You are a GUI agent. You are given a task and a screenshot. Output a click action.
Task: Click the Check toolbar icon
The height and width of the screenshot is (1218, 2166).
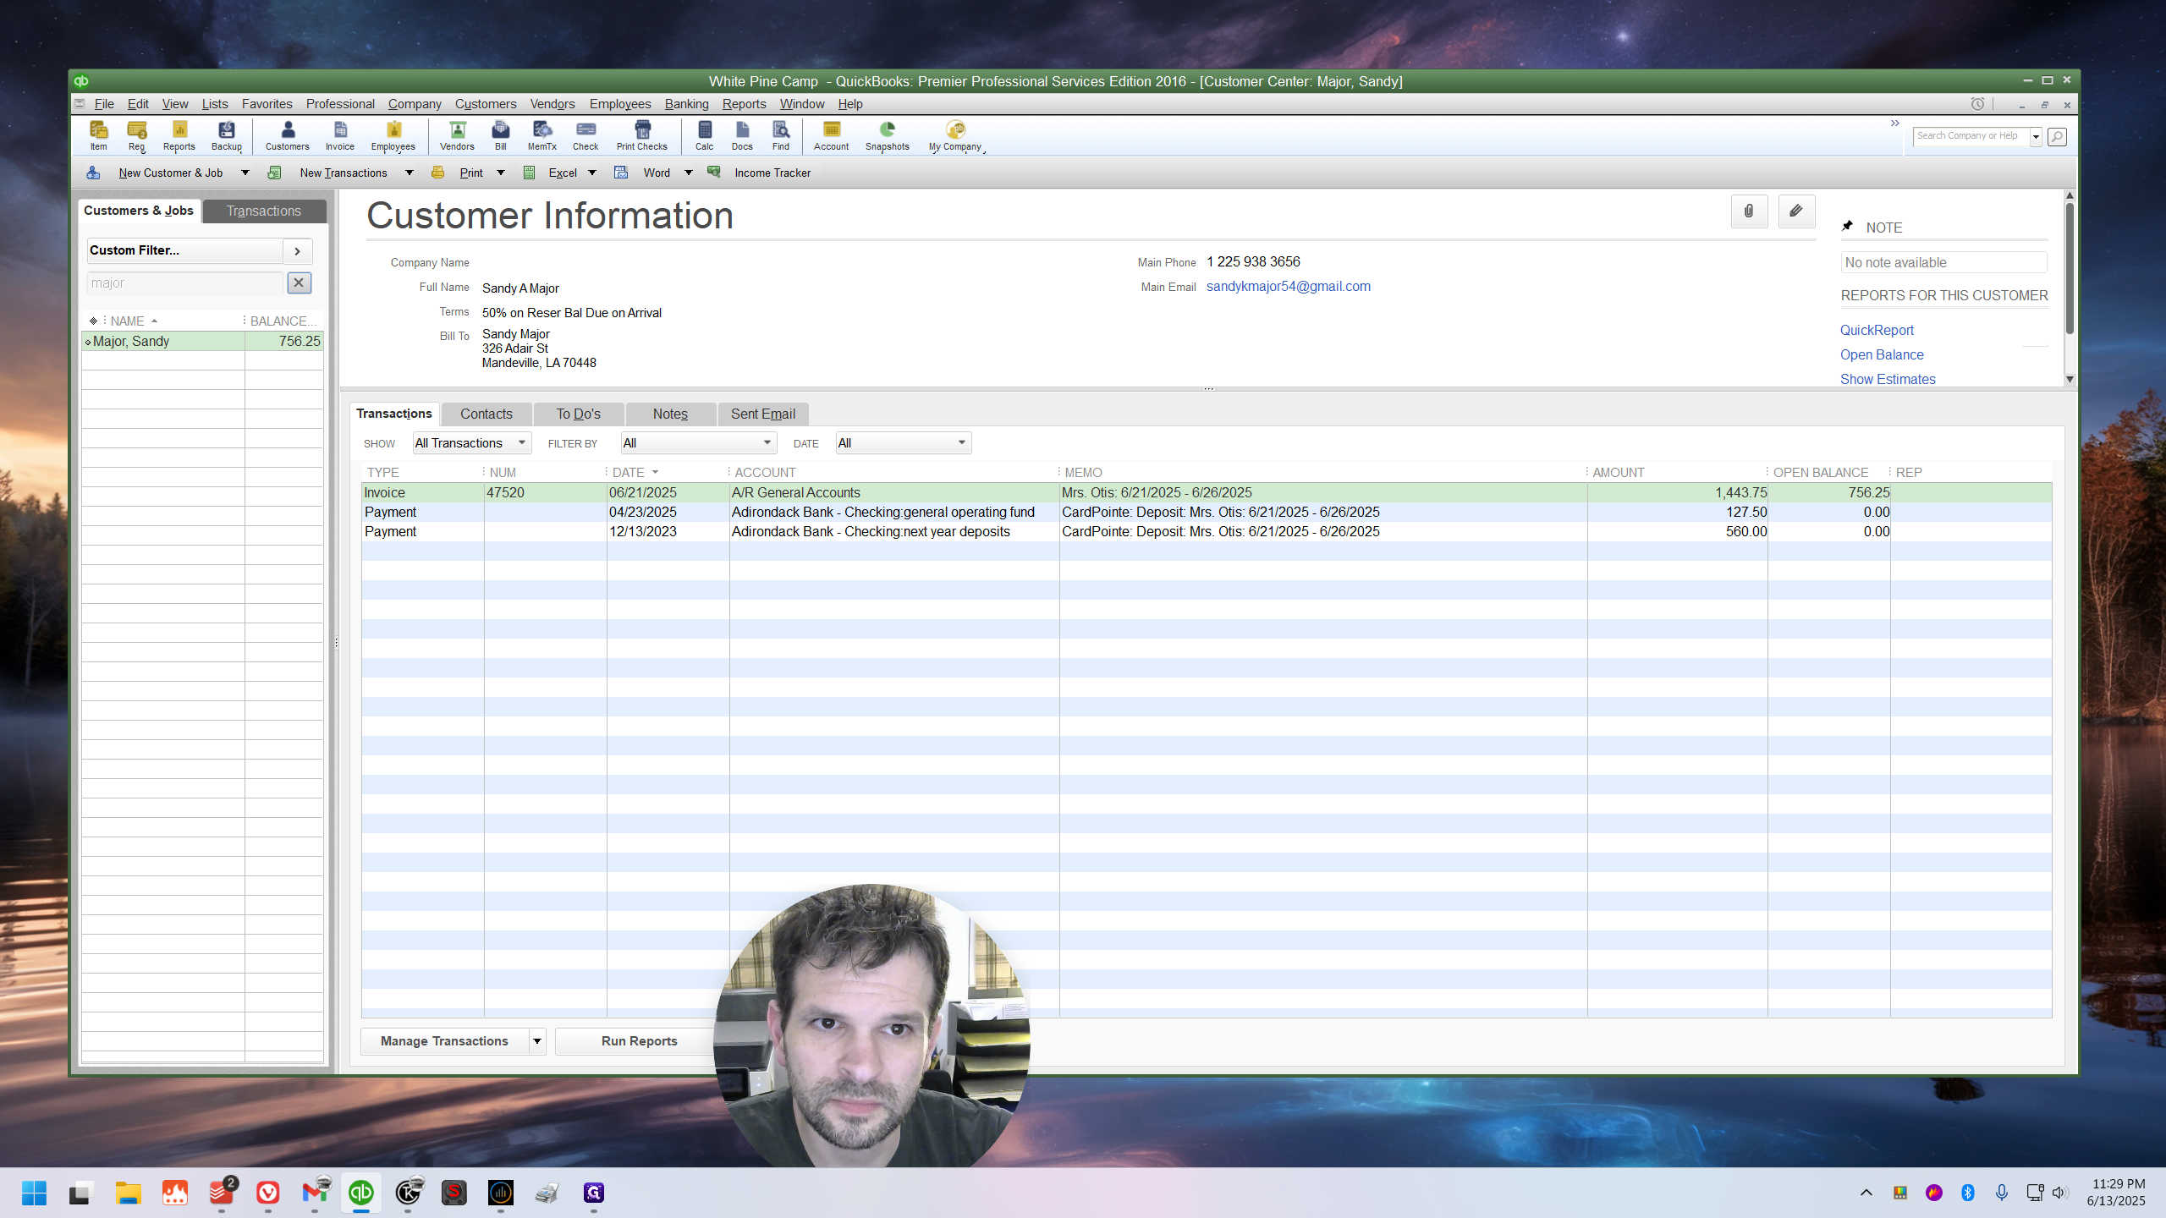coord(585,135)
